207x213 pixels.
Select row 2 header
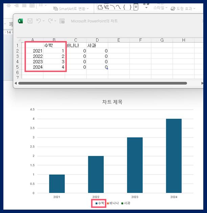[x=18, y=51]
